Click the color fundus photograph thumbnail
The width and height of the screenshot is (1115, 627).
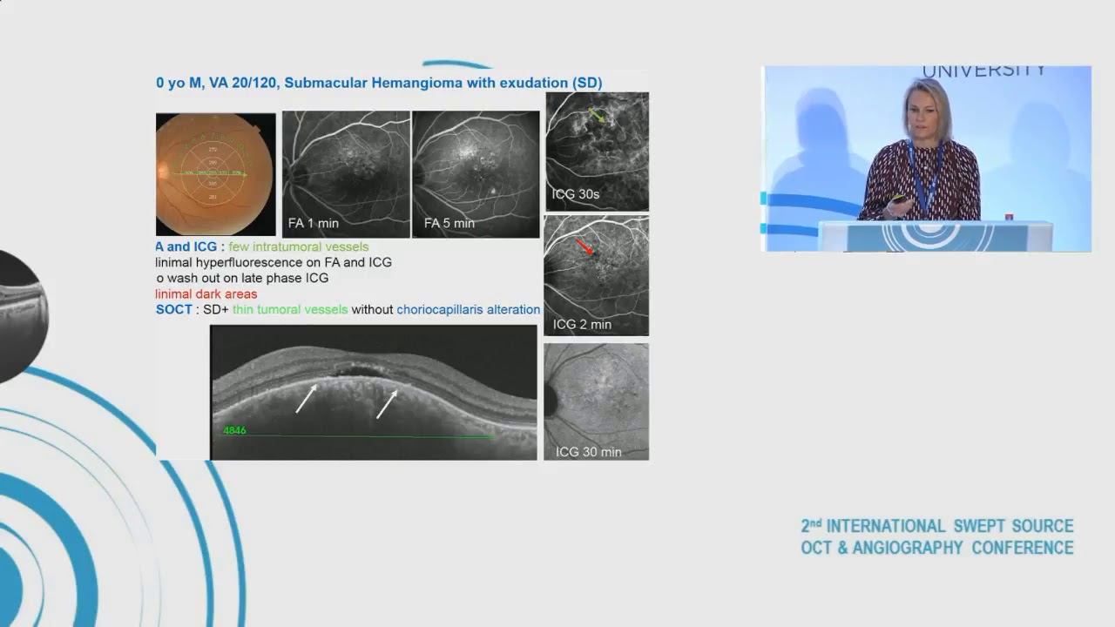click(x=216, y=174)
